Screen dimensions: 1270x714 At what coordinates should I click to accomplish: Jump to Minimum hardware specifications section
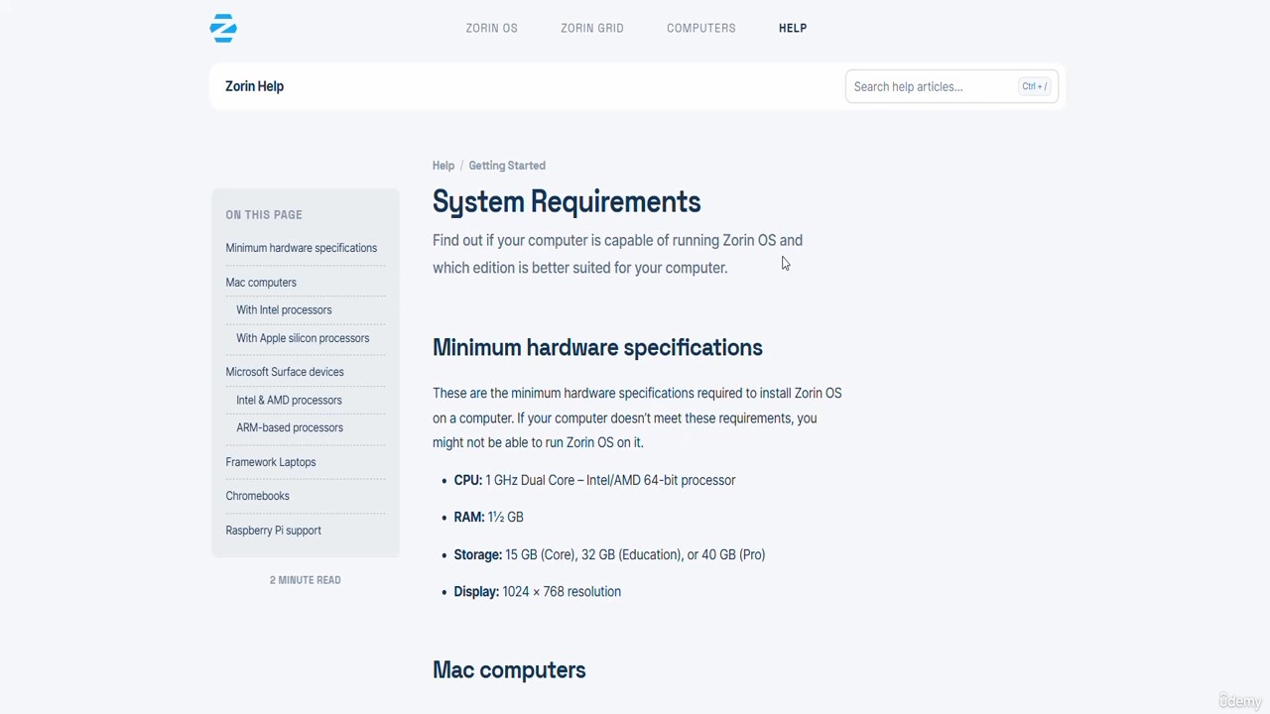(x=301, y=248)
